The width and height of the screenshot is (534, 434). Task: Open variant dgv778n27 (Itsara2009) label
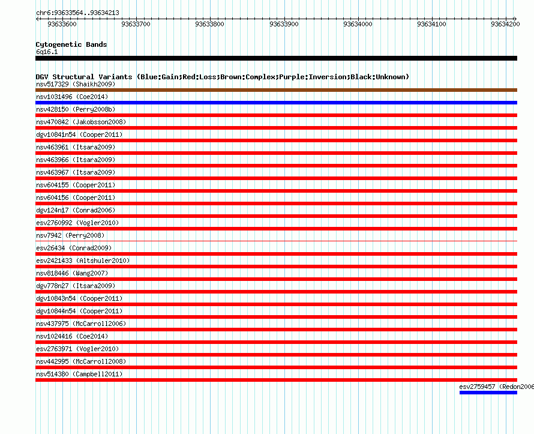[x=76, y=286]
